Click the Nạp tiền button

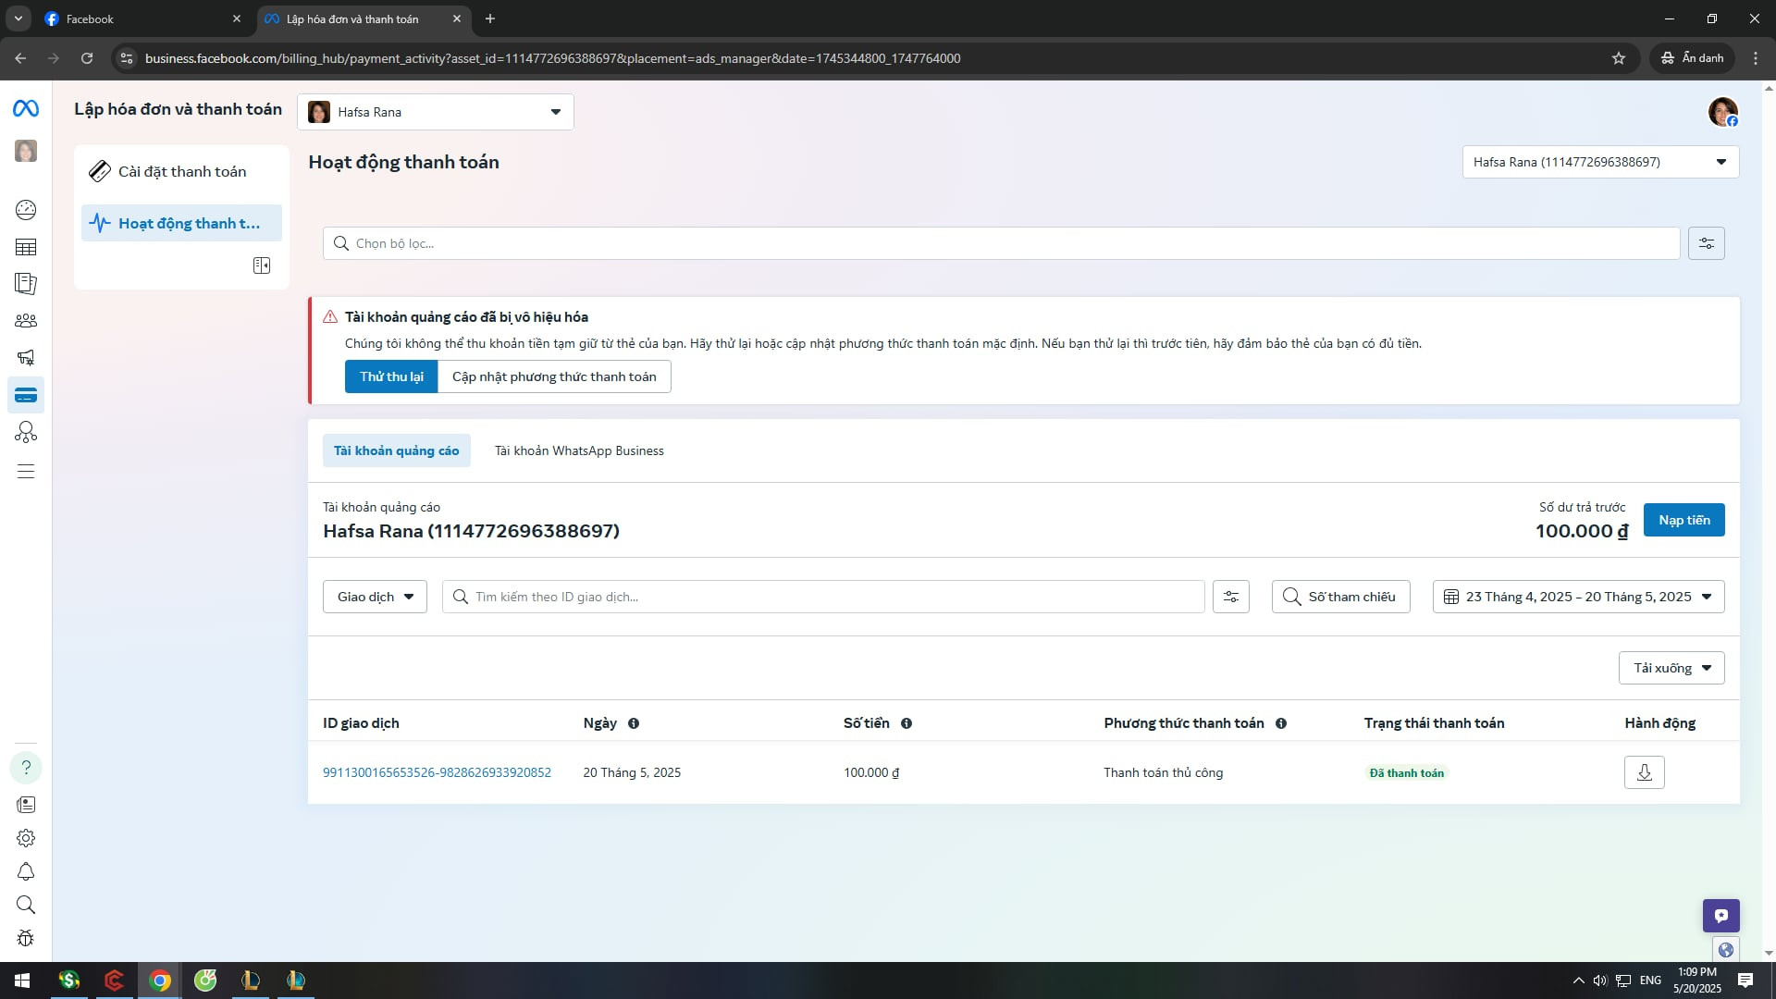pos(1683,520)
